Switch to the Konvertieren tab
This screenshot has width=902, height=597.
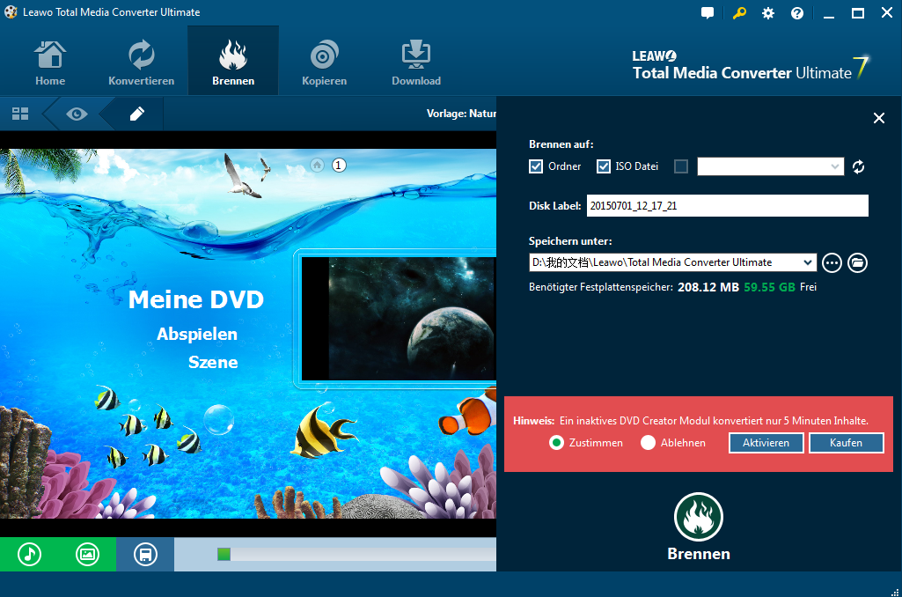pos(141,62)
